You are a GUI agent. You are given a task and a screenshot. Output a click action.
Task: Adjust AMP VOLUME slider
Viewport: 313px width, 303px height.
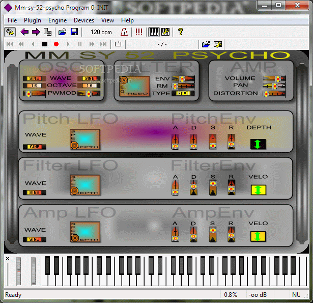tap(274, 79)
